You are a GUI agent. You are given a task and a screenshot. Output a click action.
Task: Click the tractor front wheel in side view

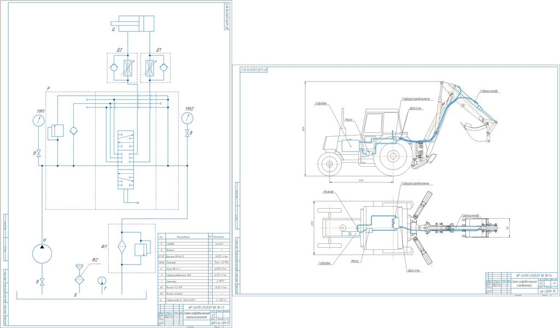point(330,163)
